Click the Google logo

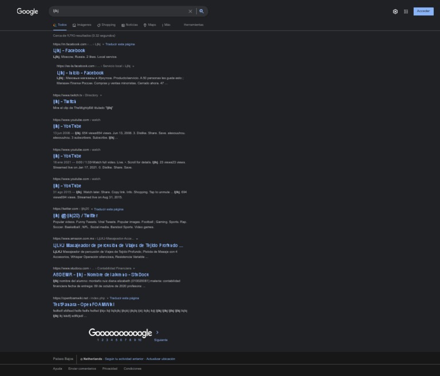[x=27, y=11]
